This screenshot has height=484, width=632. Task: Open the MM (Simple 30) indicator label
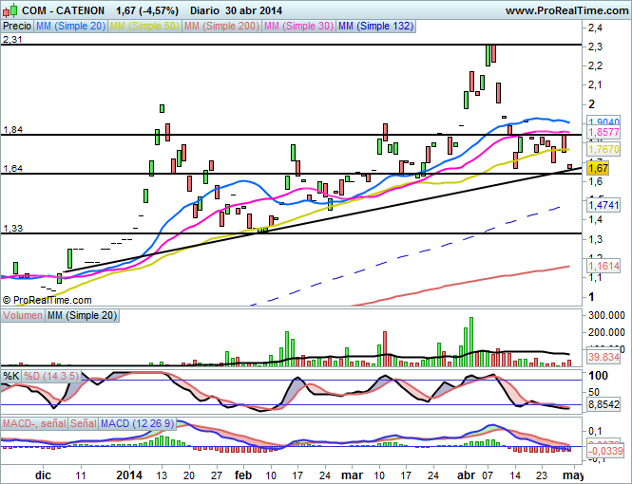coord(298,27)
